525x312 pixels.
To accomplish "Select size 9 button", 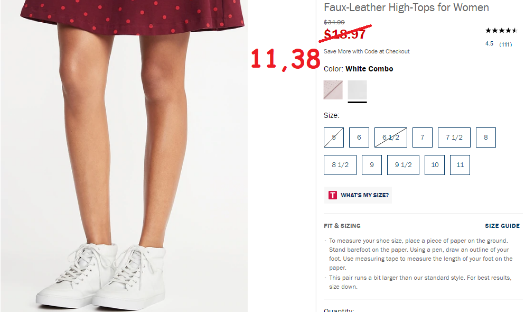I will [x=372, y=165].
